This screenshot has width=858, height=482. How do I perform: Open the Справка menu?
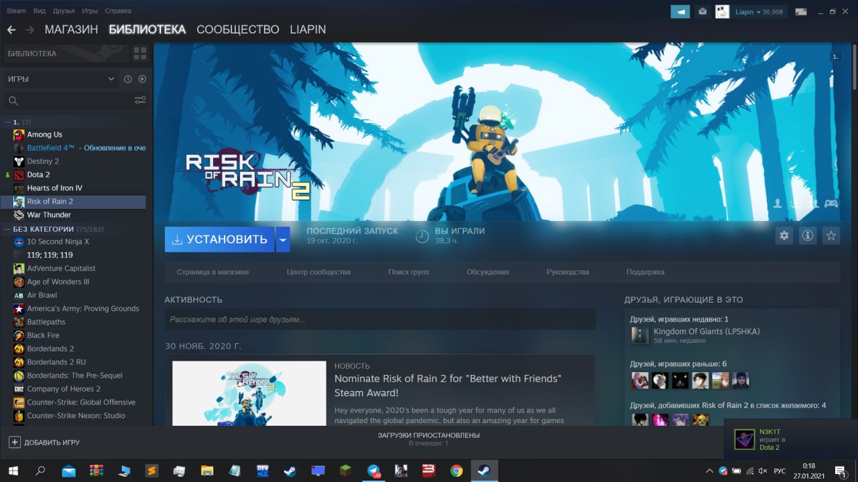(118, 11)
